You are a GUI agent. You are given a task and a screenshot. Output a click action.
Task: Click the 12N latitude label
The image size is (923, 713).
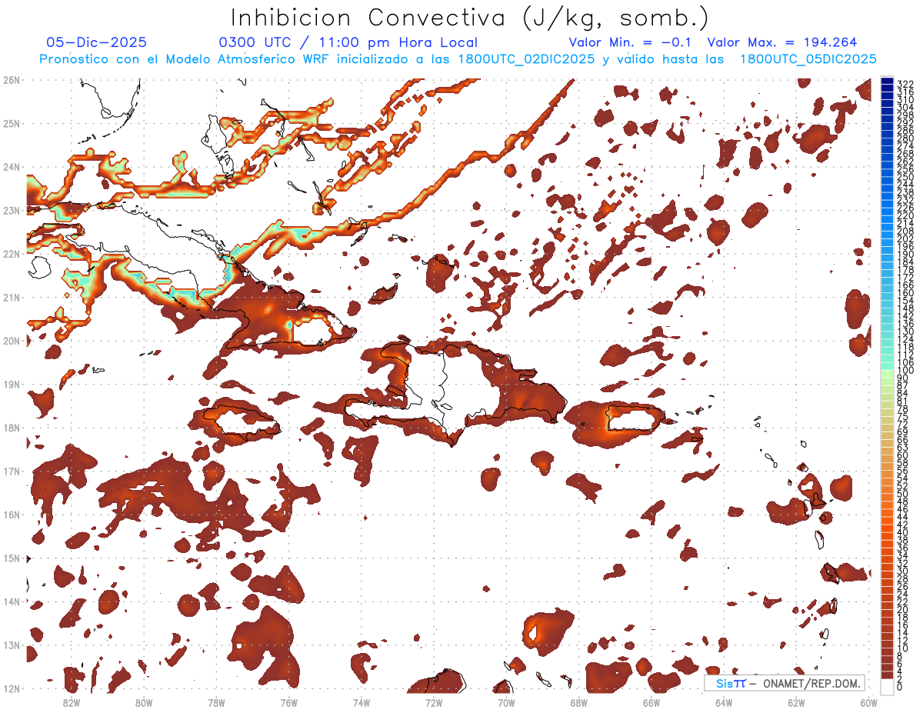pos(12,688)
